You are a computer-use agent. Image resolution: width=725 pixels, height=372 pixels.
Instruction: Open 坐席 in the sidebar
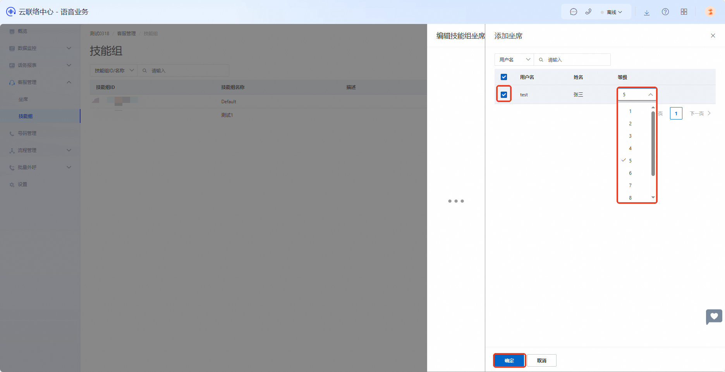tap(23, 99)
